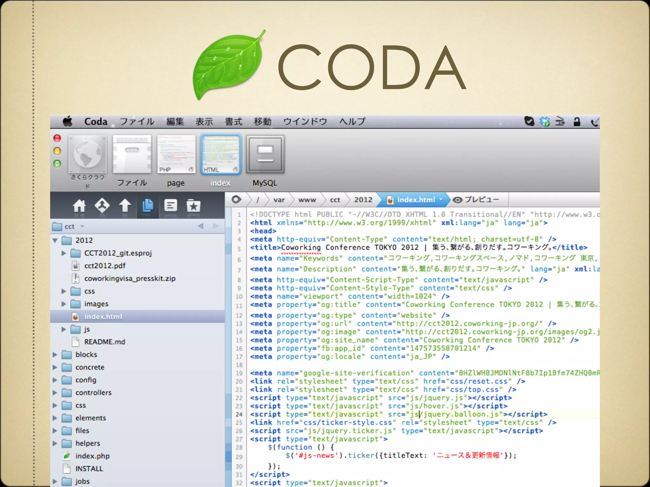Screen dimensions: 650x487
Task: Click the Dropbox menu bar icon
Action: pos(545,121)
